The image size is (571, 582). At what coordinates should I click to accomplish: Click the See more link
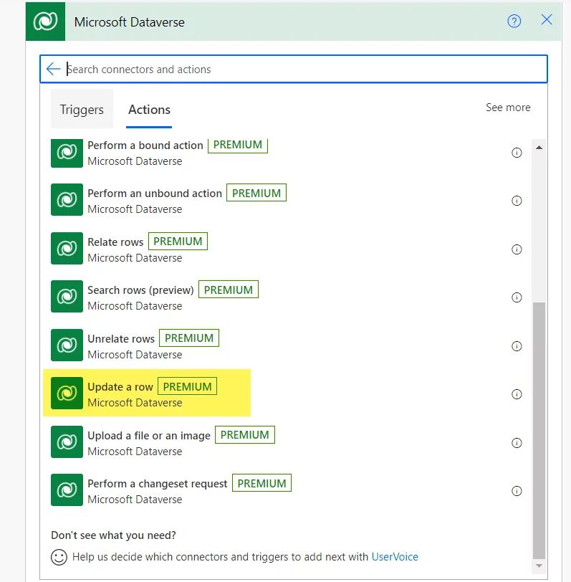point(508,108)
